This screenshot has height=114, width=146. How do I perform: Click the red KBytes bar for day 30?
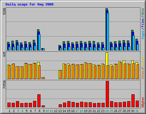click(x=133, y=101)
